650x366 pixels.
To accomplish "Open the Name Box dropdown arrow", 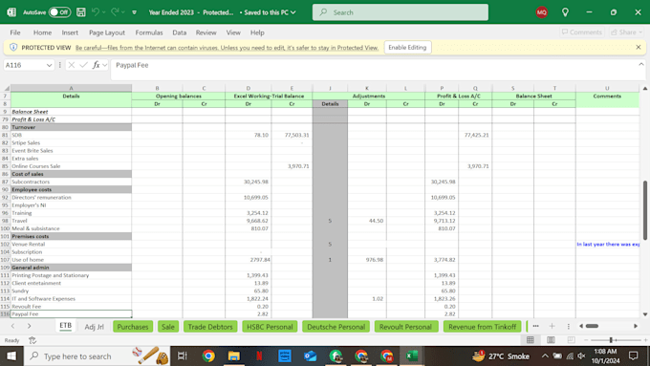I will click(x=49, y=65).
